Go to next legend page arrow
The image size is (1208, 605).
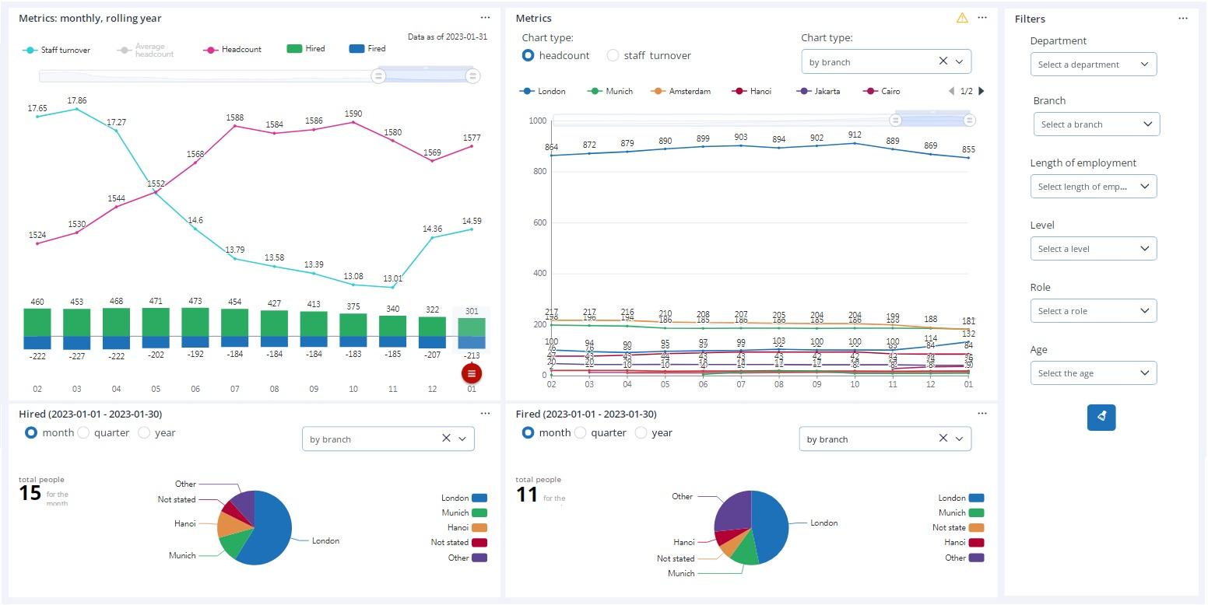(981, 91)
